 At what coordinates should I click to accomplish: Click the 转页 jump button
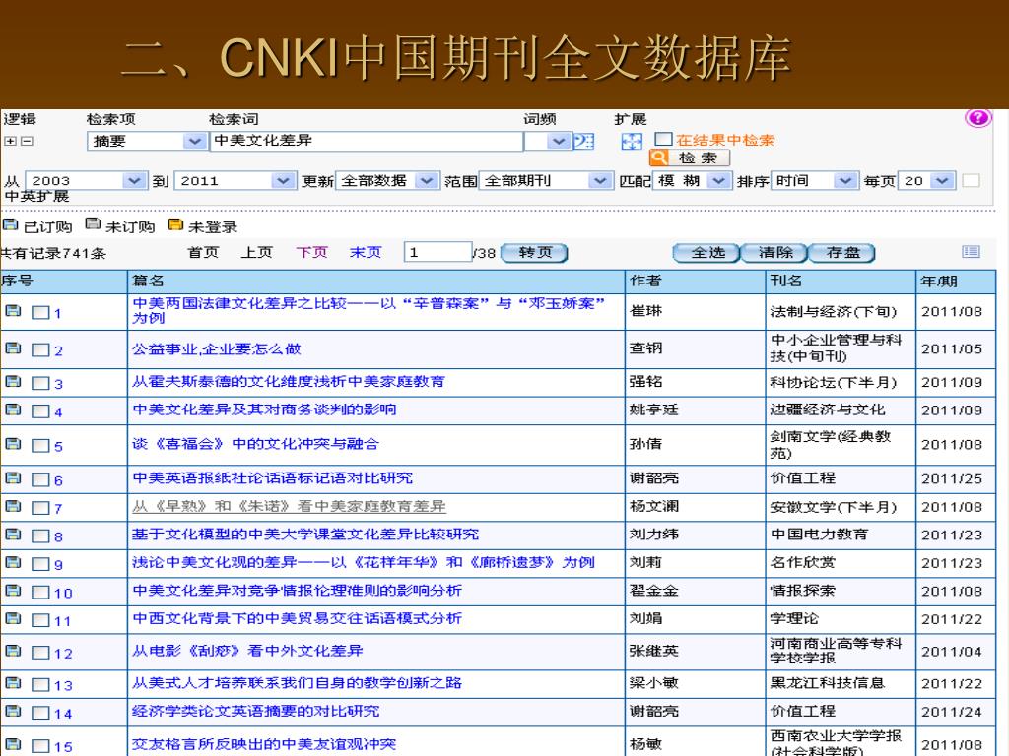[x=534, y=253]
